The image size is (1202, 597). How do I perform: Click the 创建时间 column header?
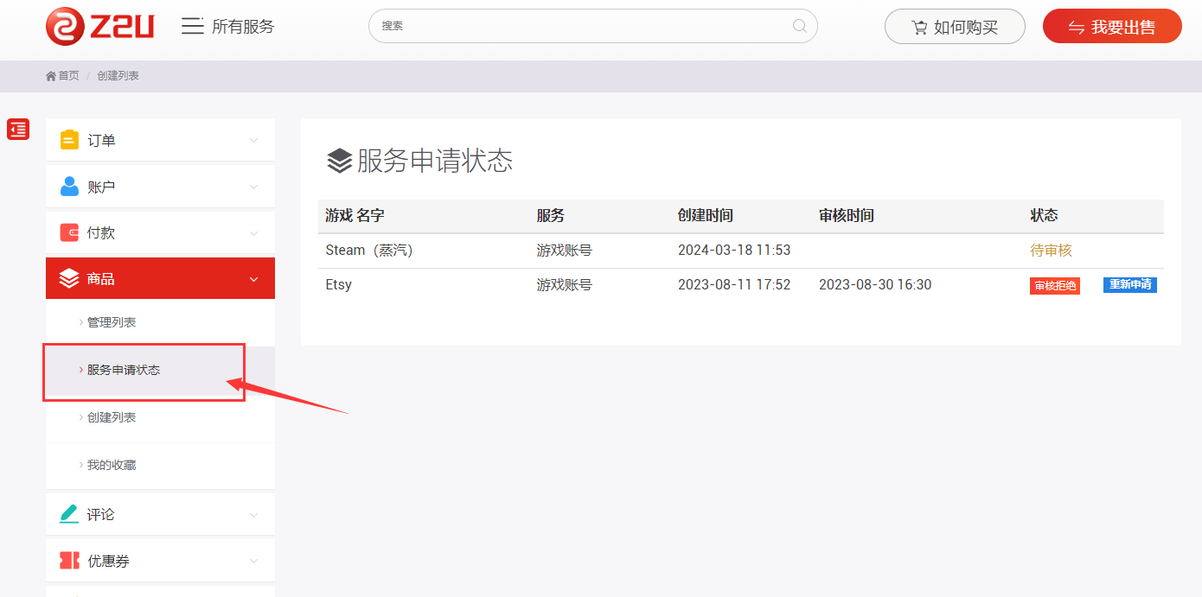(x=706, y=216)
